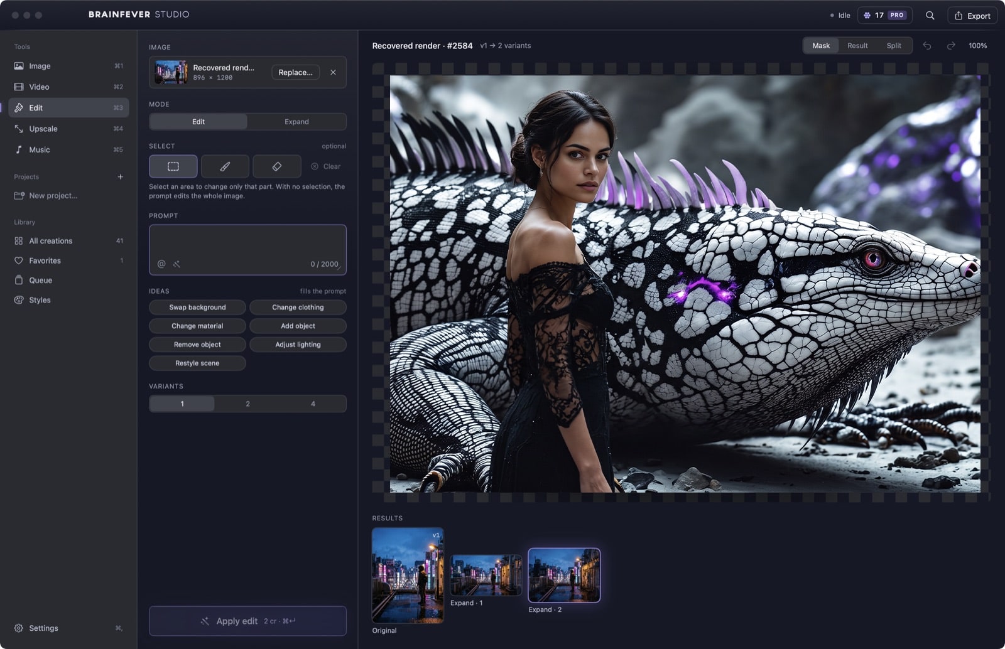Select the rectangle selection tool
Viewport: 1005px width, 649px height.
[x=173, y=166]
